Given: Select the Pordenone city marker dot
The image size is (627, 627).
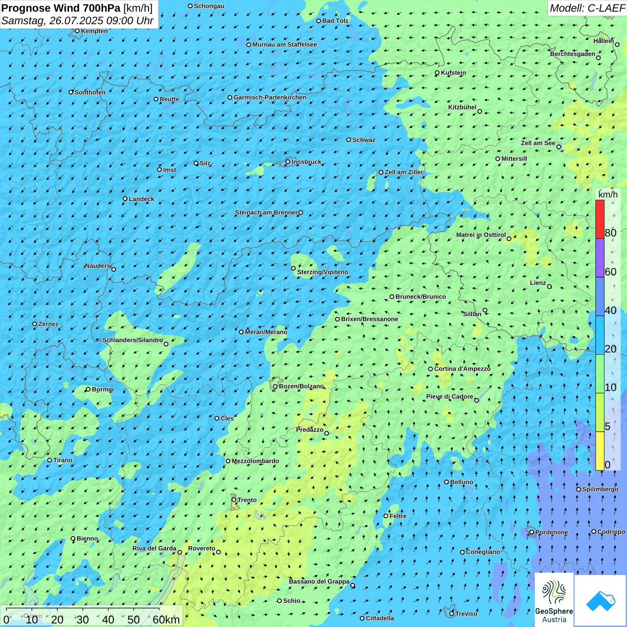Looking at the screenshot, I should tap(532, 532).
